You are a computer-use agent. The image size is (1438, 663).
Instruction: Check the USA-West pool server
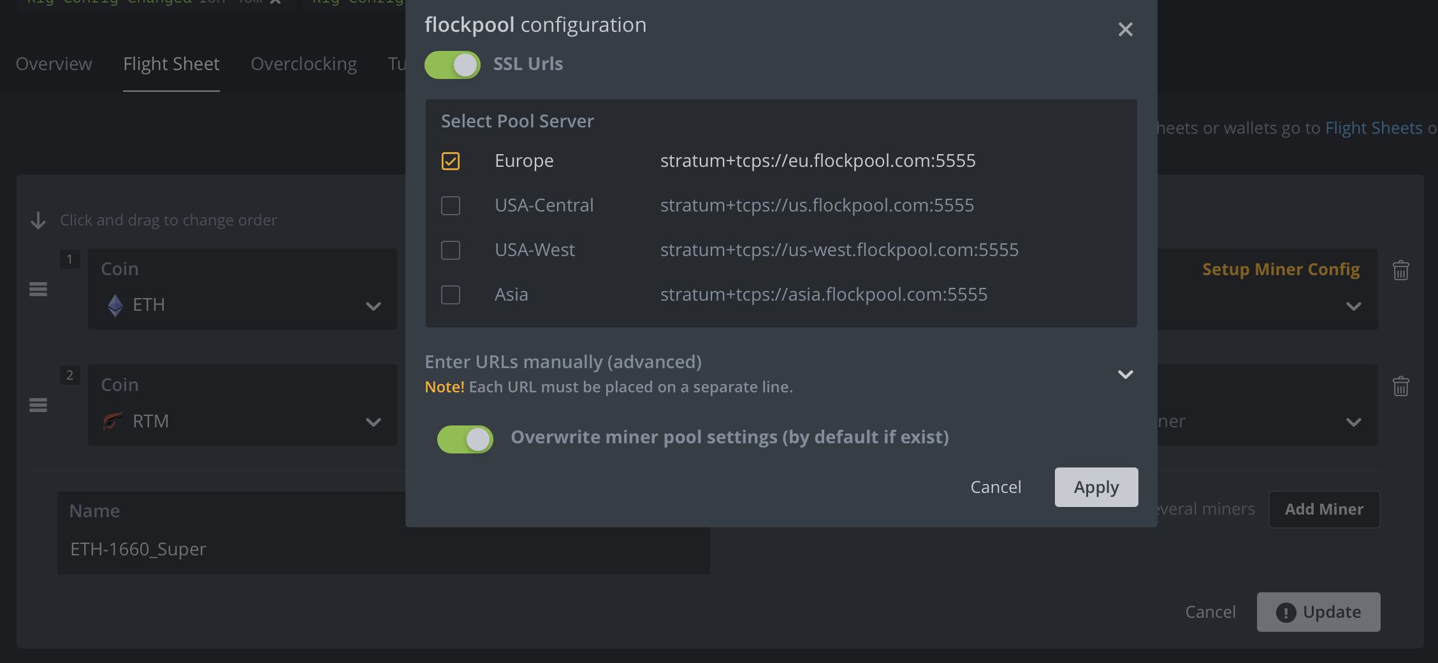coord(451,250)
